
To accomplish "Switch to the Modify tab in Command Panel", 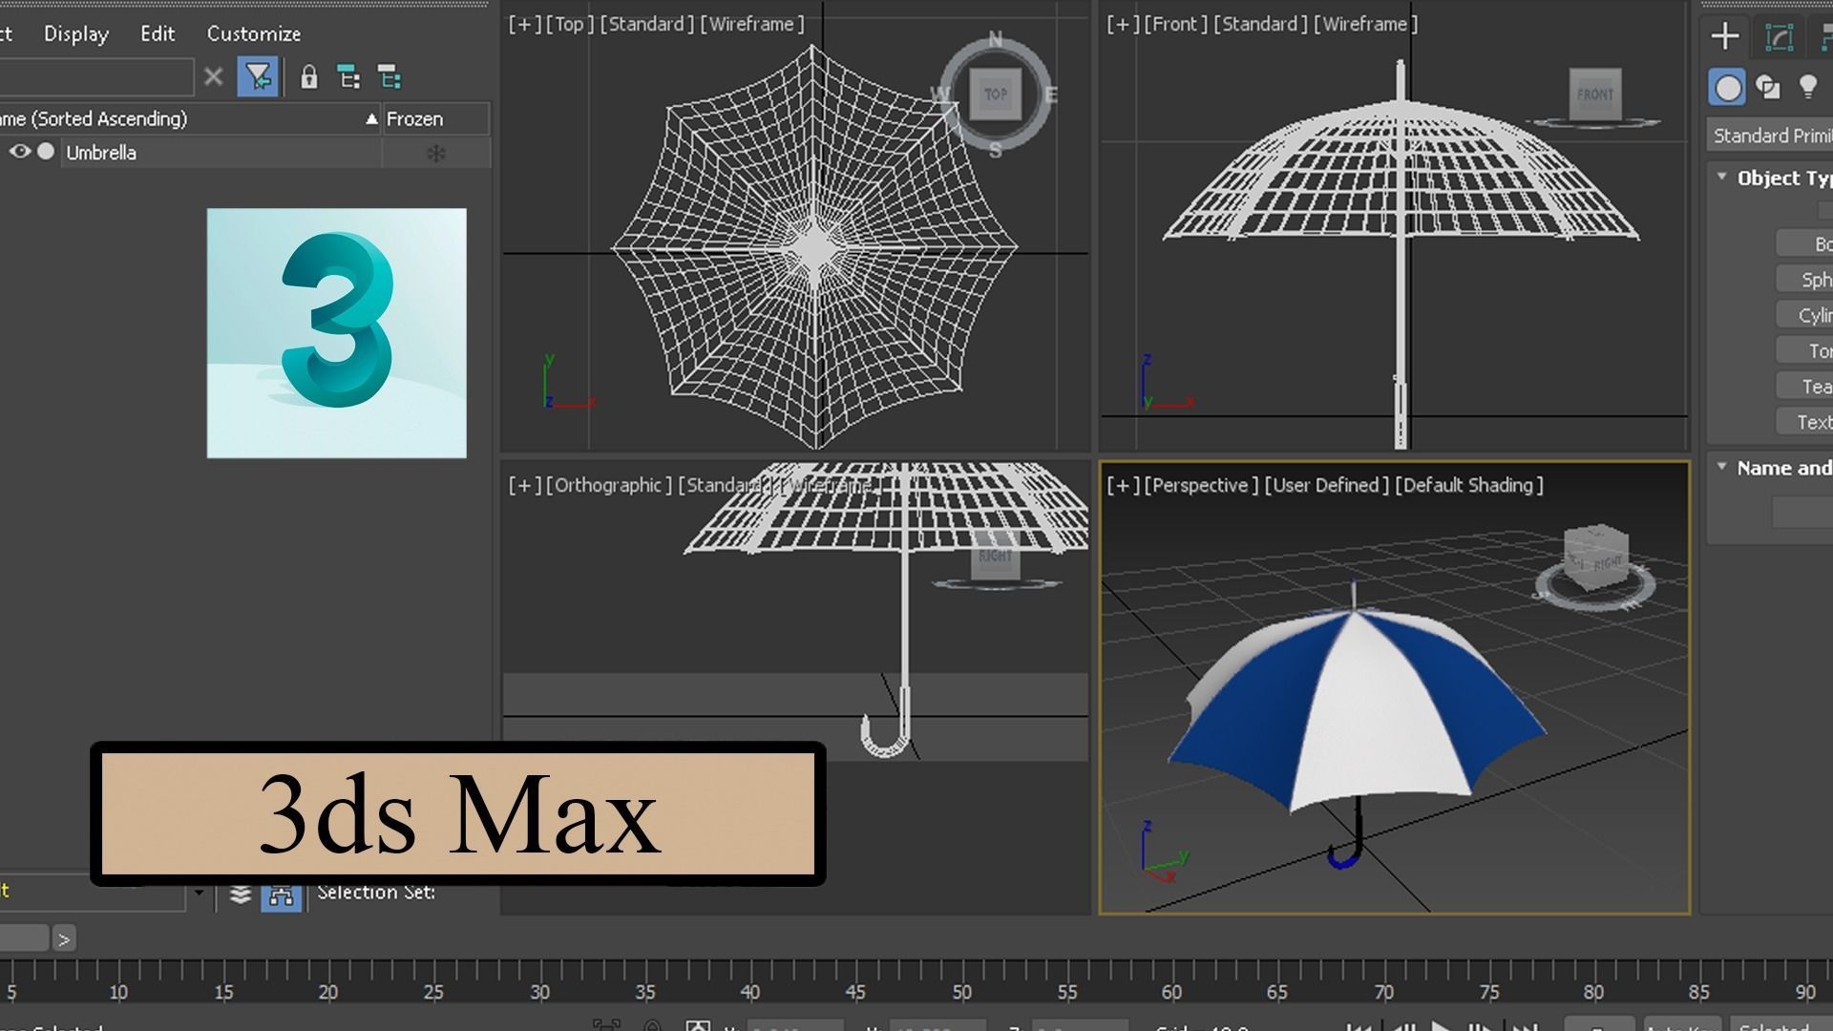I will click(x=1780, y=37).
